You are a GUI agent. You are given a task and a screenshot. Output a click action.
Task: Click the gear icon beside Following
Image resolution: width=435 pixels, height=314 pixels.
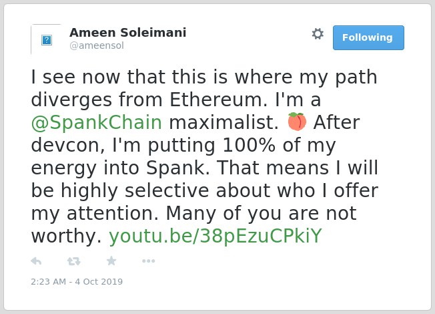click(318, 34)
